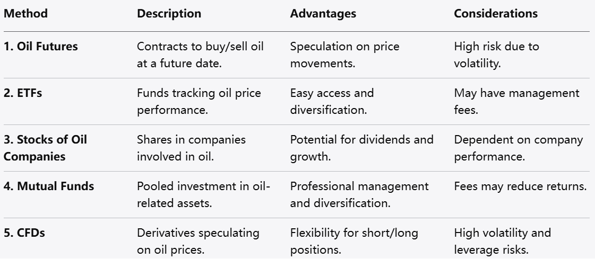
Task: Click 'Contracts to buy/sell oil' description text
Action: click(x=200, y=53)
